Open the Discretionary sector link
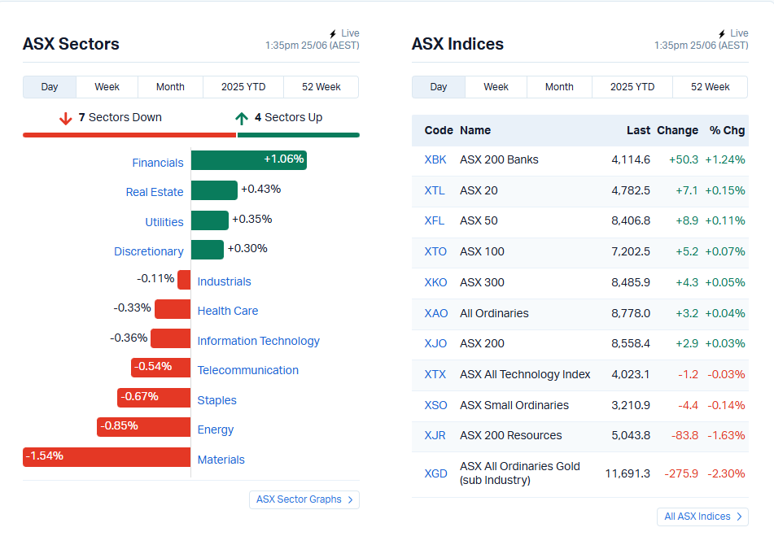 (x=149, y=251)
